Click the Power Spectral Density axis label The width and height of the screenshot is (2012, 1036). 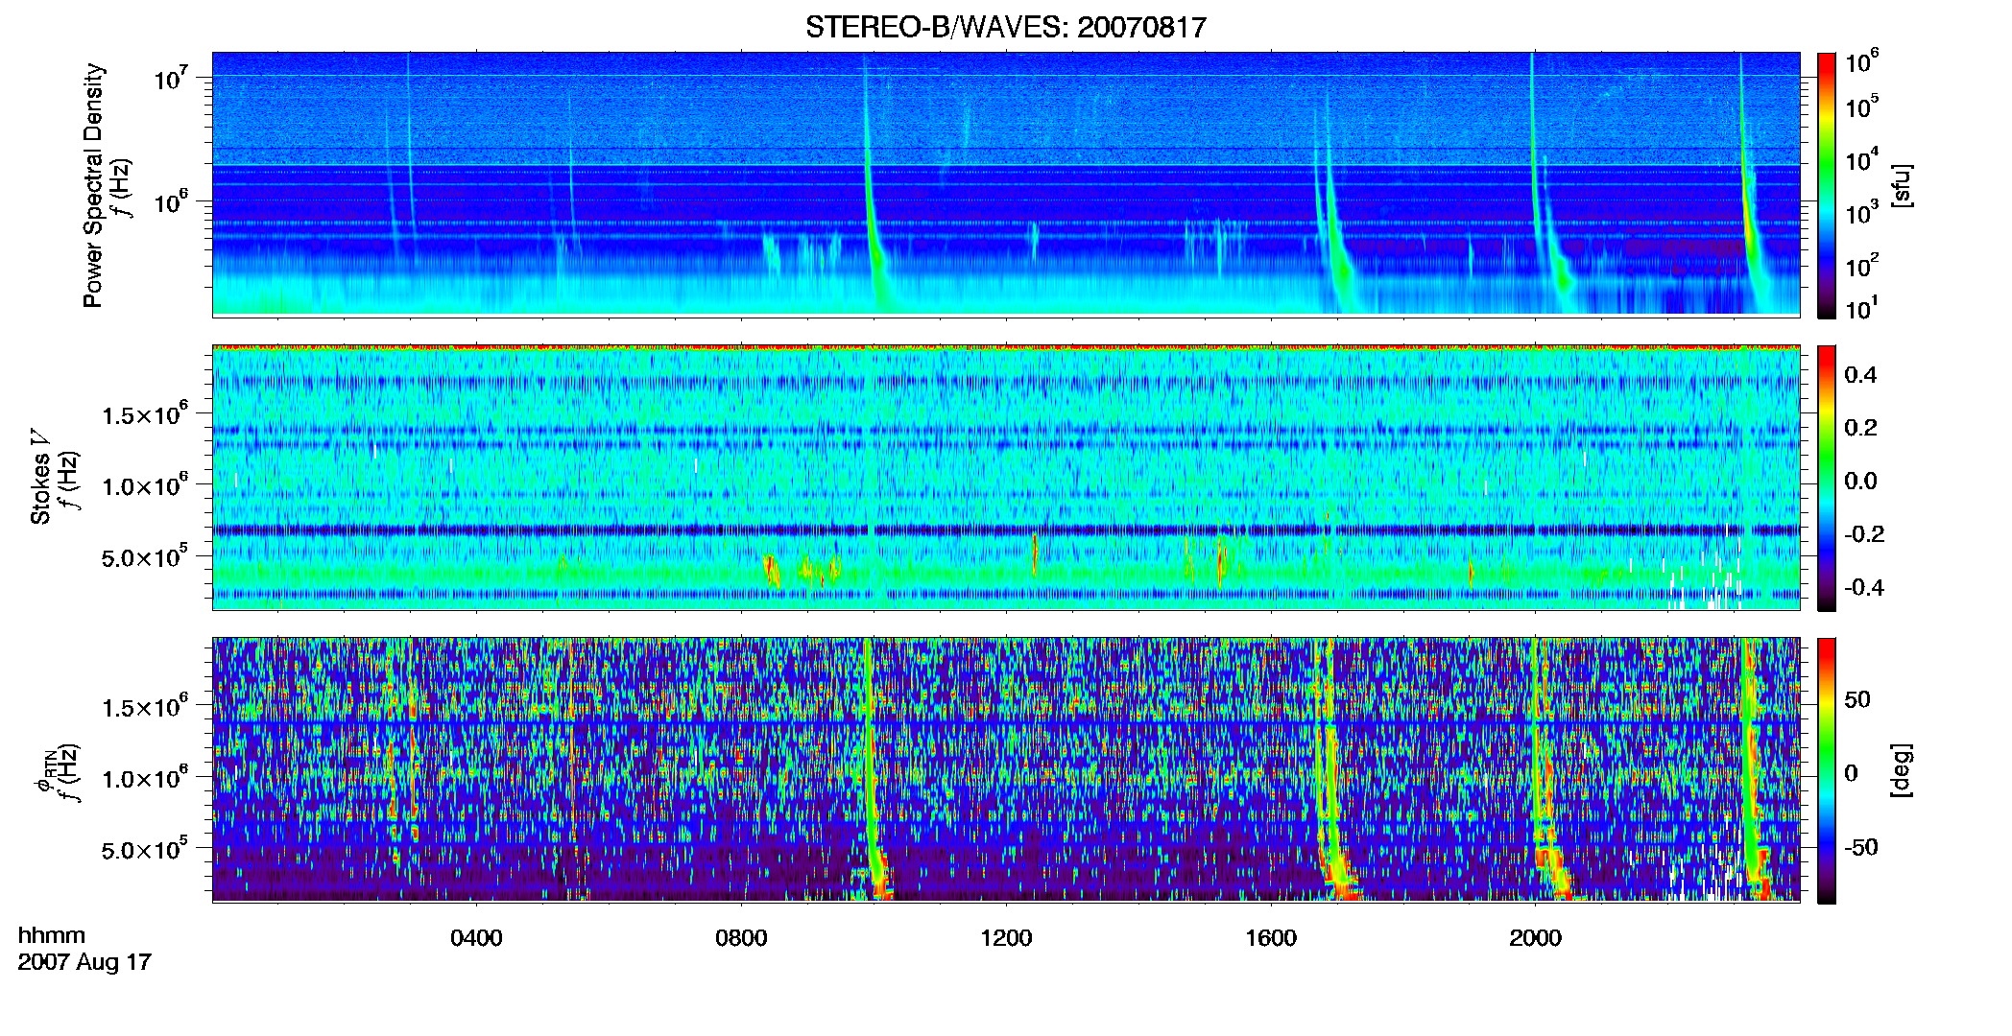pyautogui.click(x=93, y=185)
